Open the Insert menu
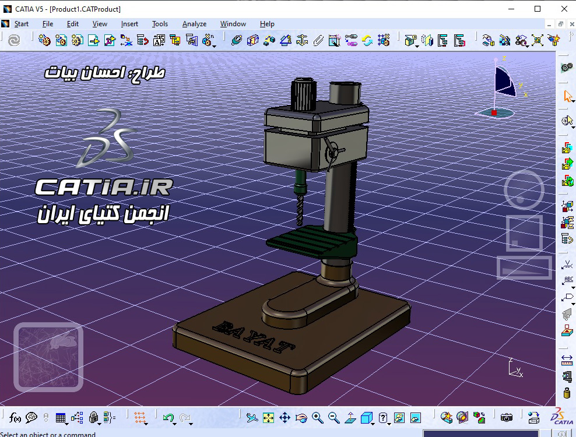This screenshot has height=437, width=576. tap(129, 24)
